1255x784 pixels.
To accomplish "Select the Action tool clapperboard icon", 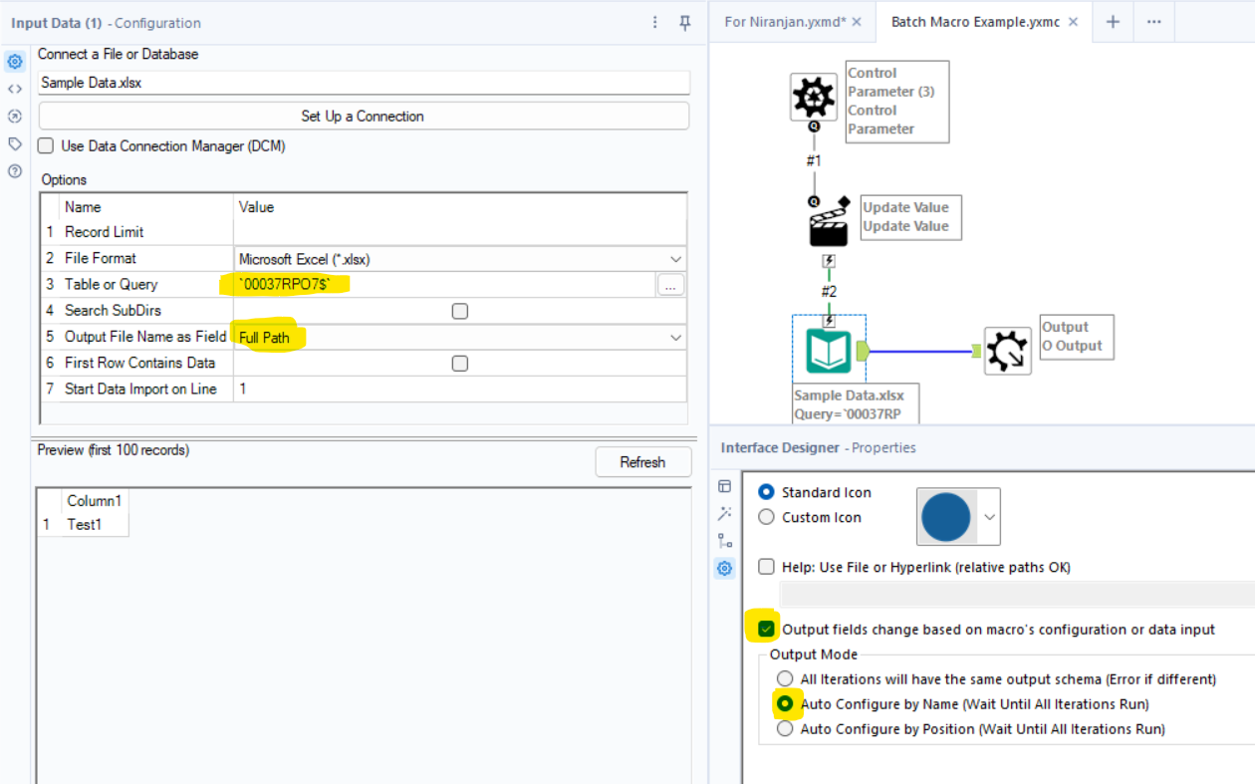I will pos(828,224).
